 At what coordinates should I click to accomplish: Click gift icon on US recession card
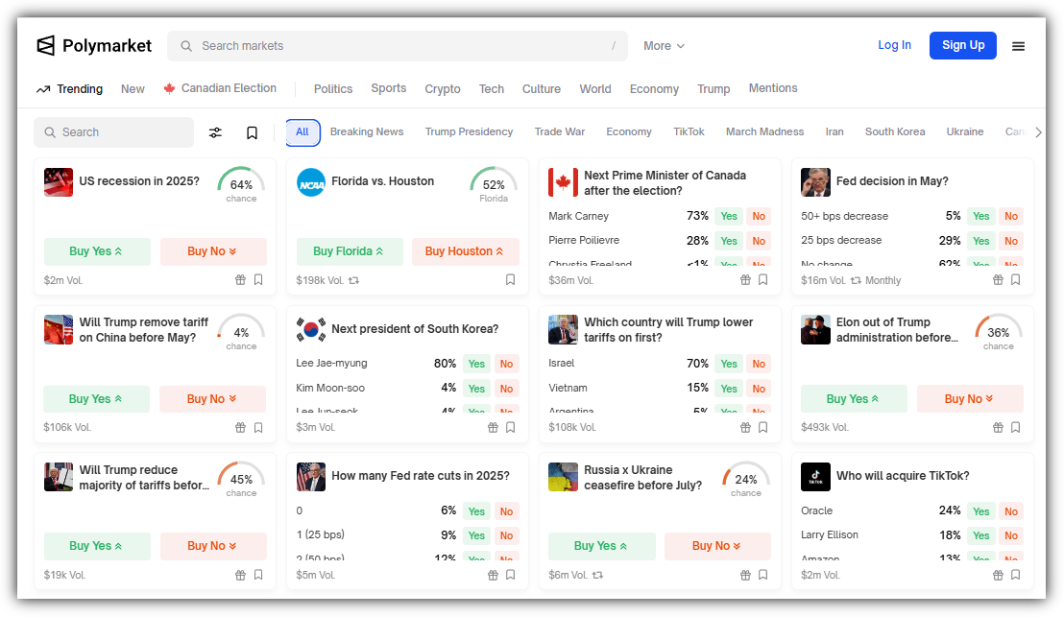240,279
